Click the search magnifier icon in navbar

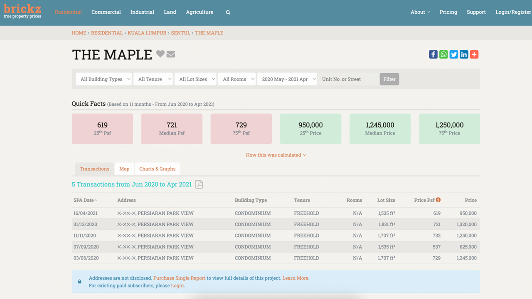[228, 12]
